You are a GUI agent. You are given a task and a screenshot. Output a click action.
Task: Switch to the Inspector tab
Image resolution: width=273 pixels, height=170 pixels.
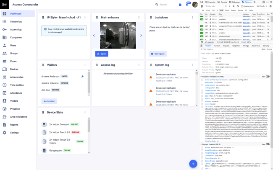pyautogui.click(x=210, y=2)
